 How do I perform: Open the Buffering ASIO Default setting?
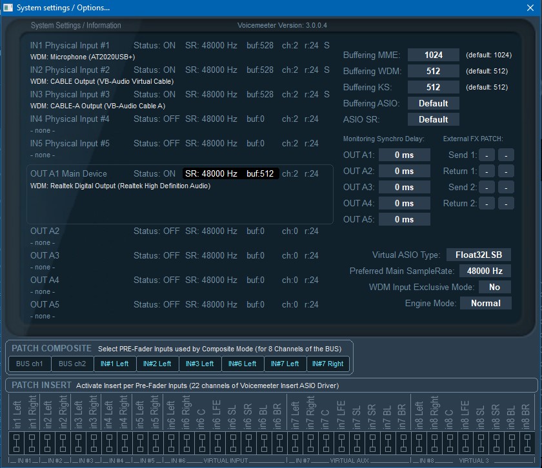pyautogui.click(x=433, y=102)
